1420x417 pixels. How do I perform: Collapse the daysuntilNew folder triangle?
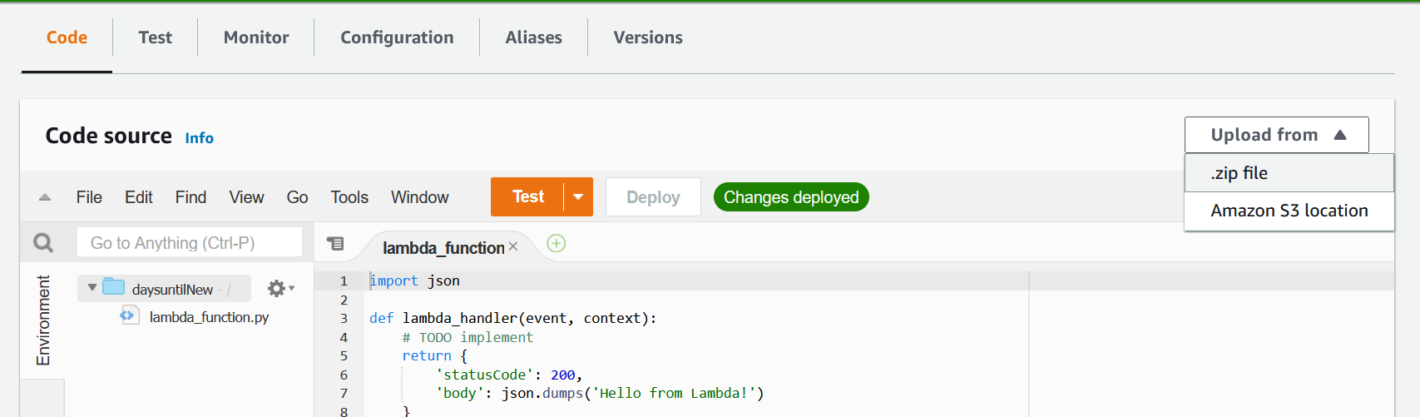click(x=92, y=288)
